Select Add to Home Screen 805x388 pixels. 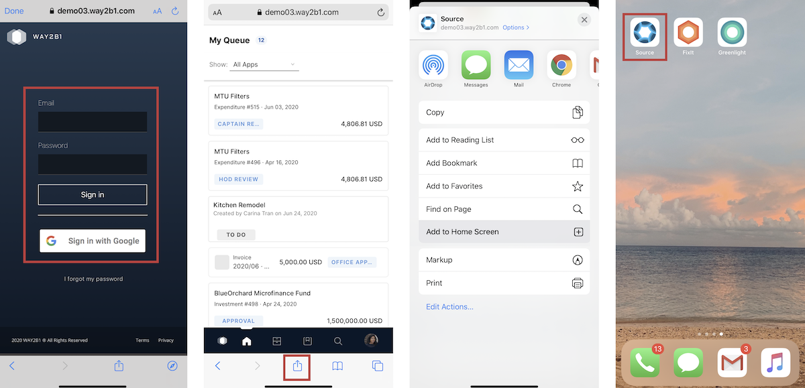coord(504,232)
